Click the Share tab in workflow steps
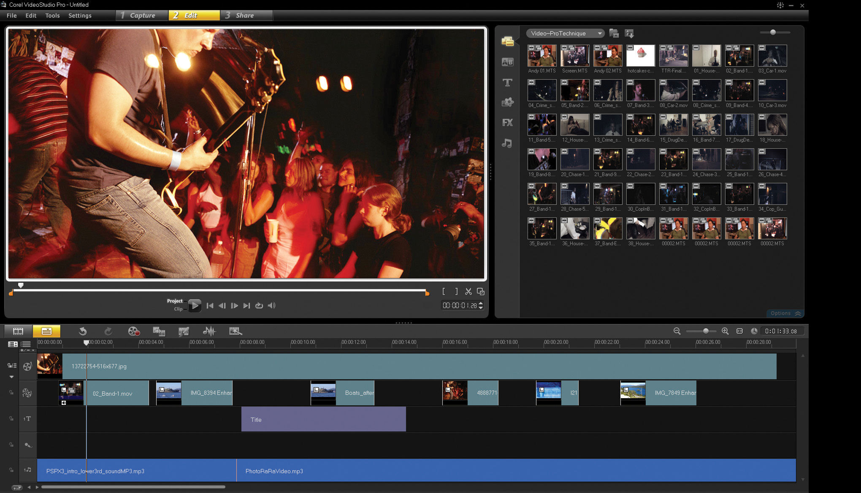 coord(244,15)
